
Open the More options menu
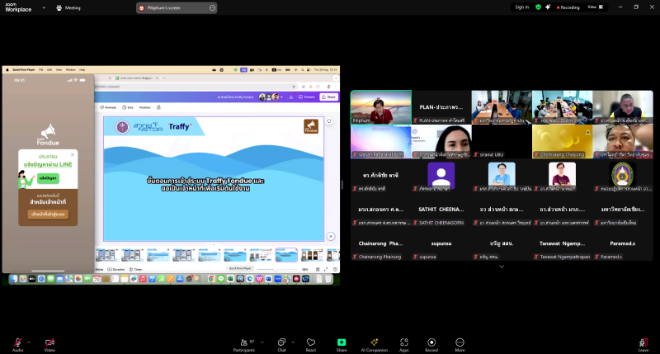(459, 342)
